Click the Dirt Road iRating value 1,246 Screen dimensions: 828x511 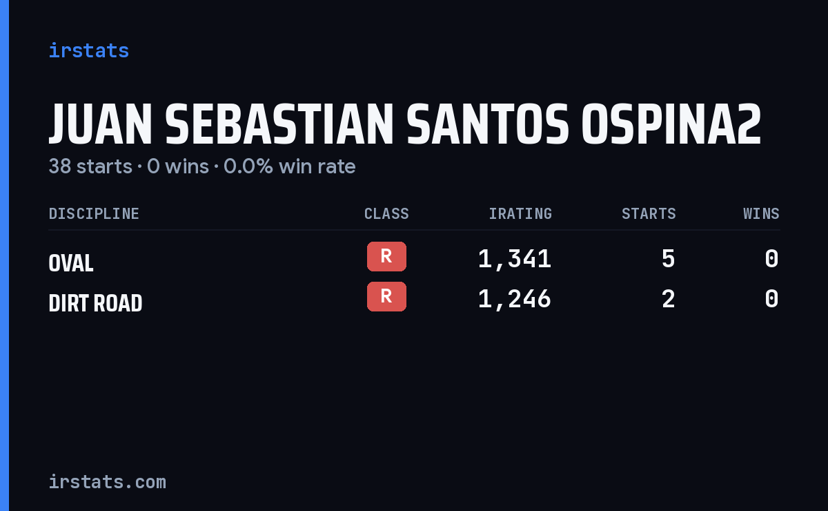515,299
